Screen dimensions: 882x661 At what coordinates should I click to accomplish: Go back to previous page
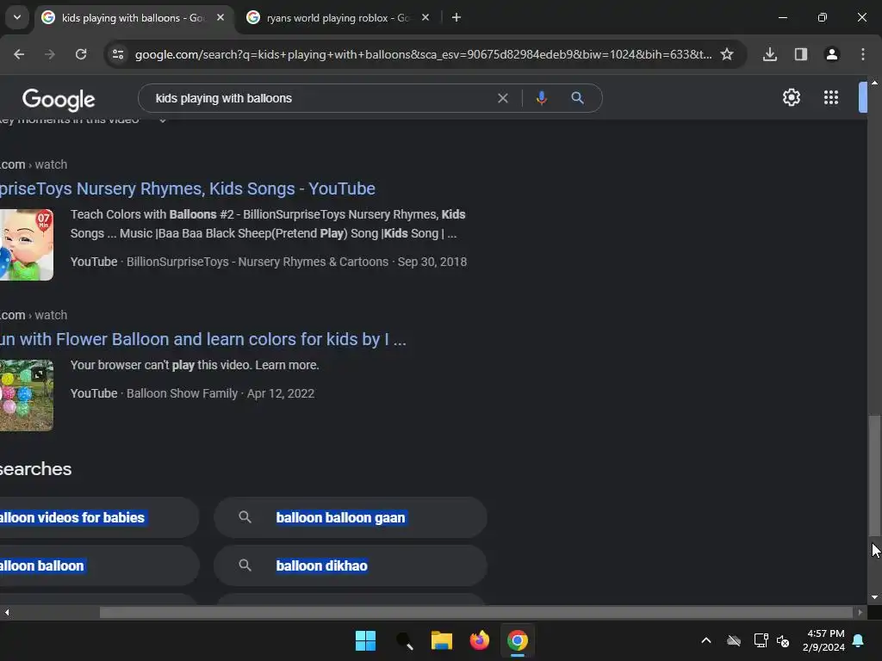(x=19, y=54)
